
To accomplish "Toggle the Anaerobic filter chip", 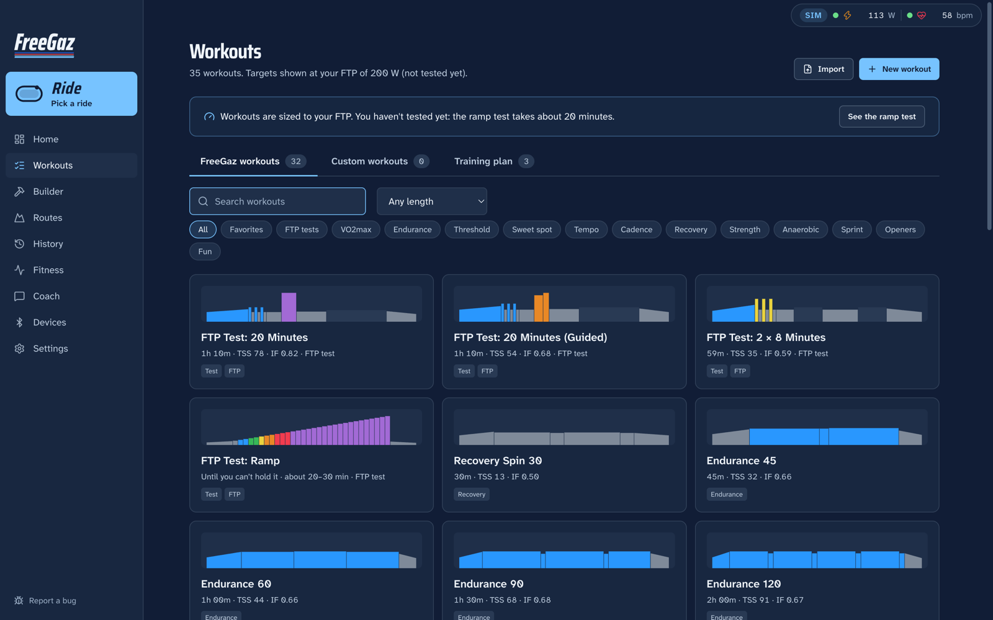I will [x=801, y=229].
